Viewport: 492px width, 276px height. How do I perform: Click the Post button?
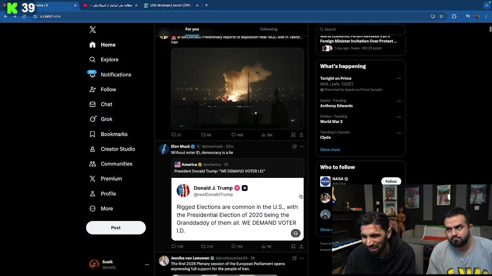pyautogui.click(x=116, y=228)
